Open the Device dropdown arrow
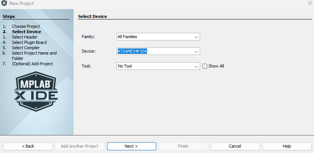This screenshot has height=153, width=314. coord(196,52)
